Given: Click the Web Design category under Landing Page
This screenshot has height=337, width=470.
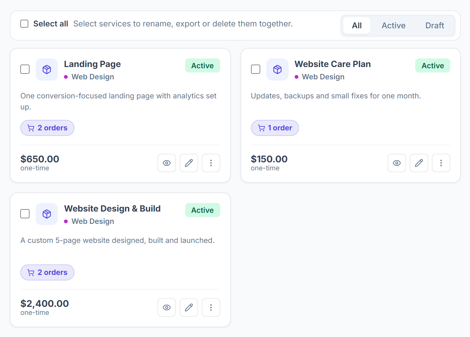Looking at the screenshot, I should tap(93, 77).
